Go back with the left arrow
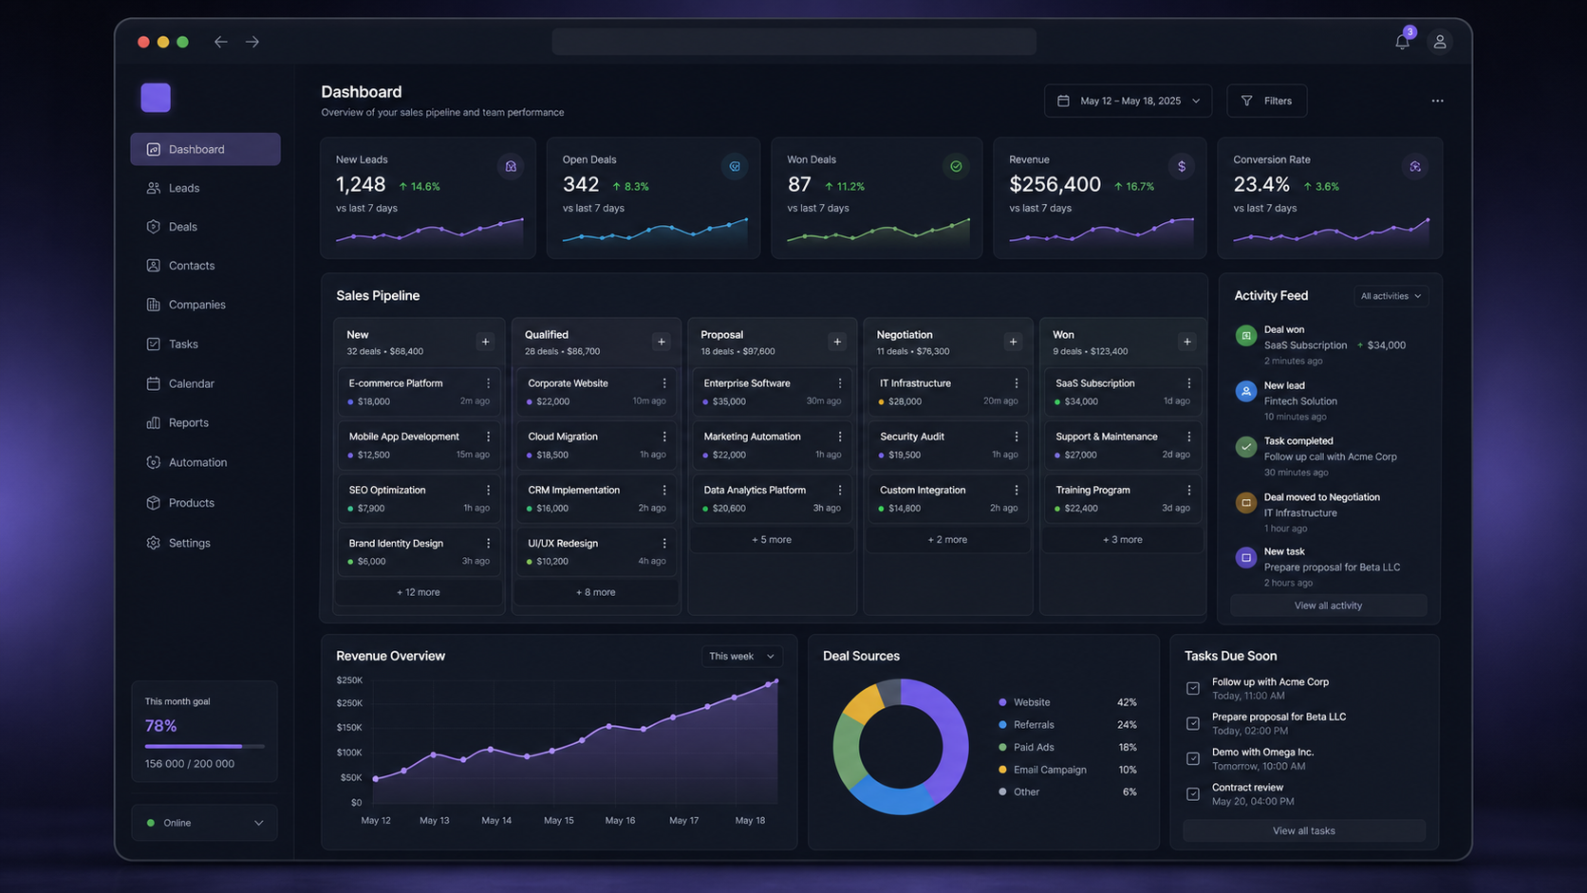The image size is (1587, 893). click(220, 42)
